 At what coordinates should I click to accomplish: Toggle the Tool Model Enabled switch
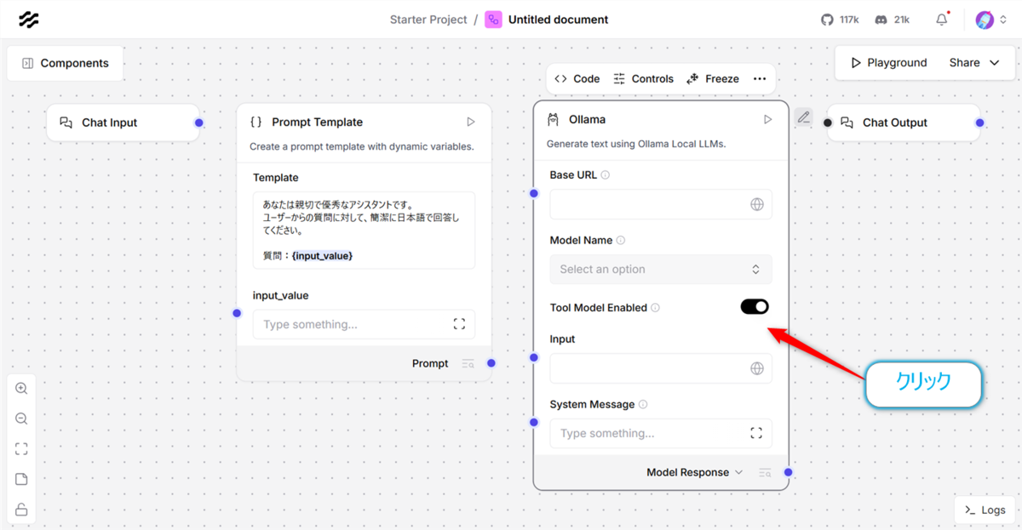click(755, 306)
